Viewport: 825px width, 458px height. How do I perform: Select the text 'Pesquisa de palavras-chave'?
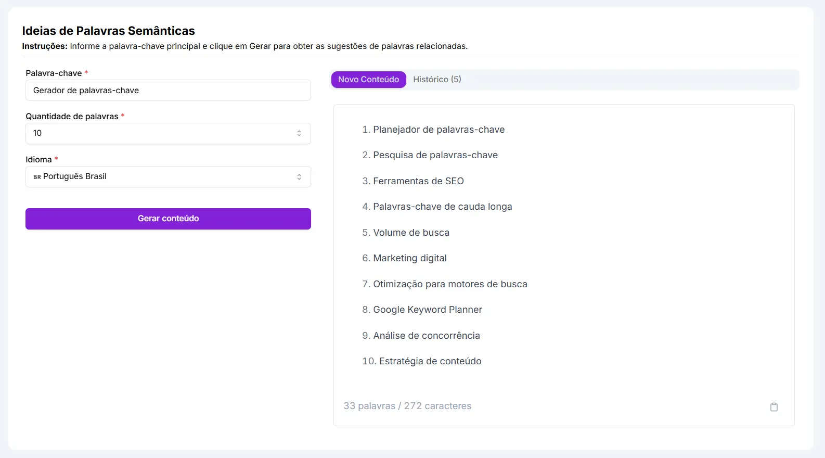[435, 155]
